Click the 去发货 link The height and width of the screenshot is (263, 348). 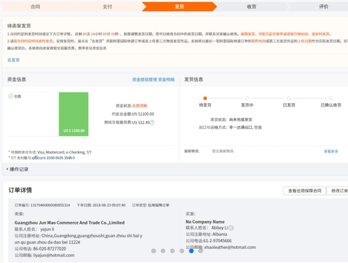[x=13, y=60]
